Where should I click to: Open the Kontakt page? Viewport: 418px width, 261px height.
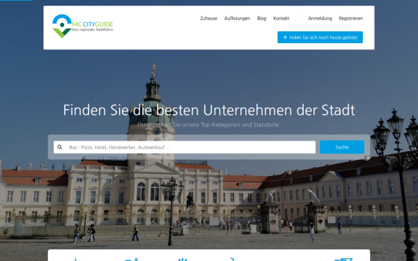(281, 18)
